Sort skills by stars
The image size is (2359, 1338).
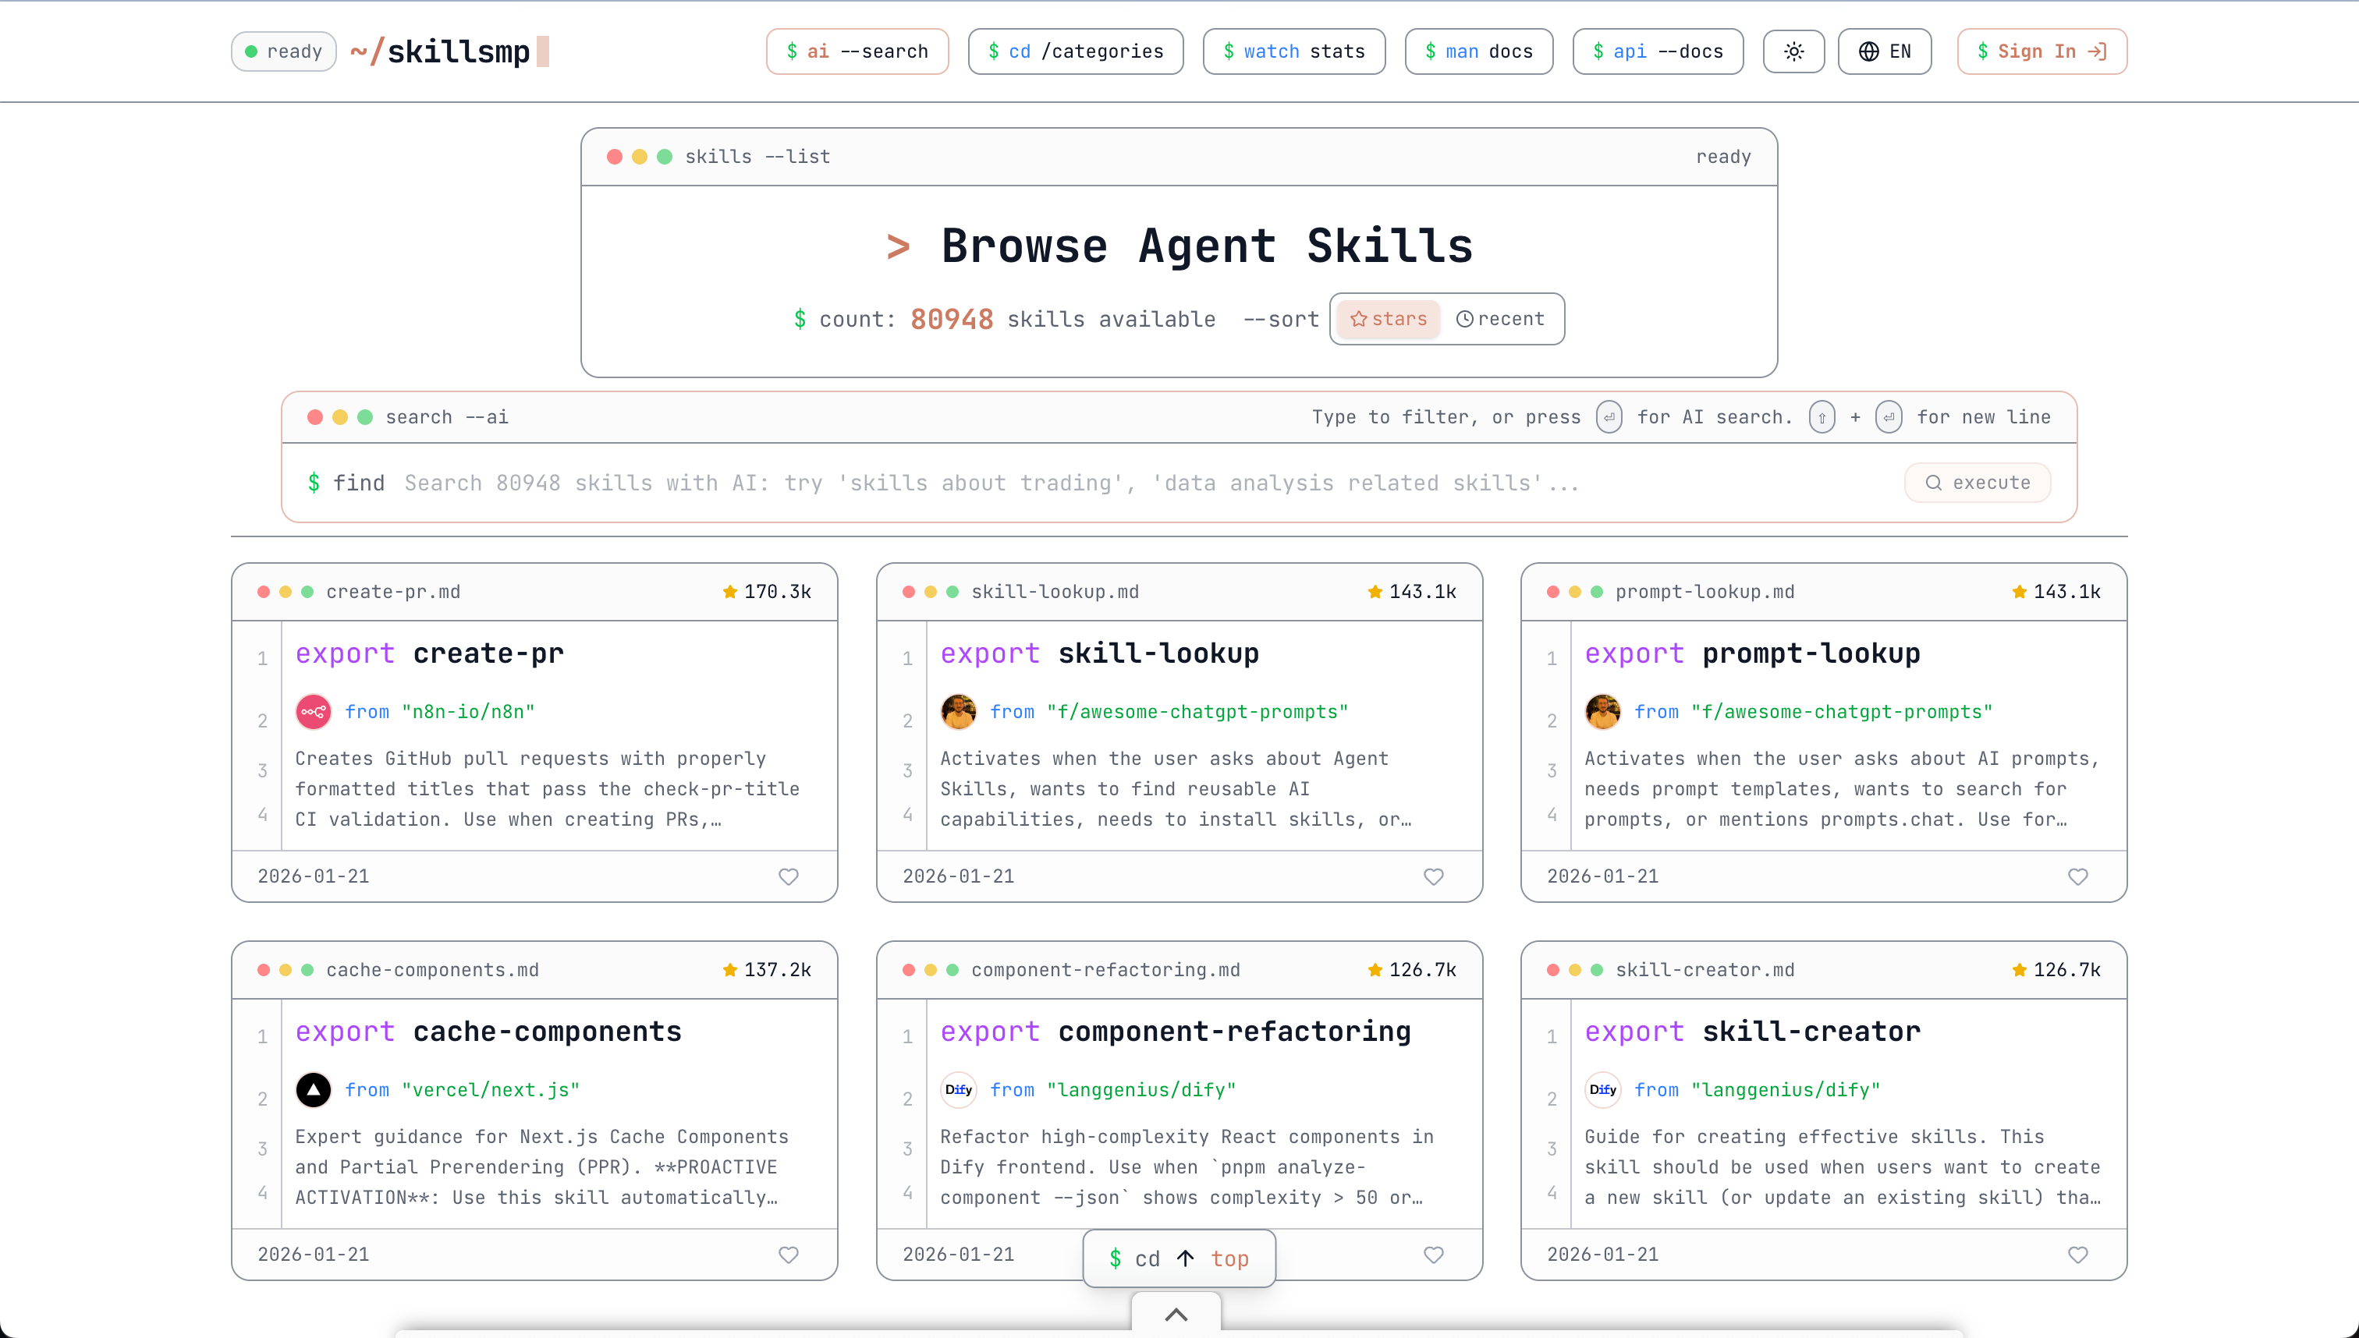[x=1389, y=319]
